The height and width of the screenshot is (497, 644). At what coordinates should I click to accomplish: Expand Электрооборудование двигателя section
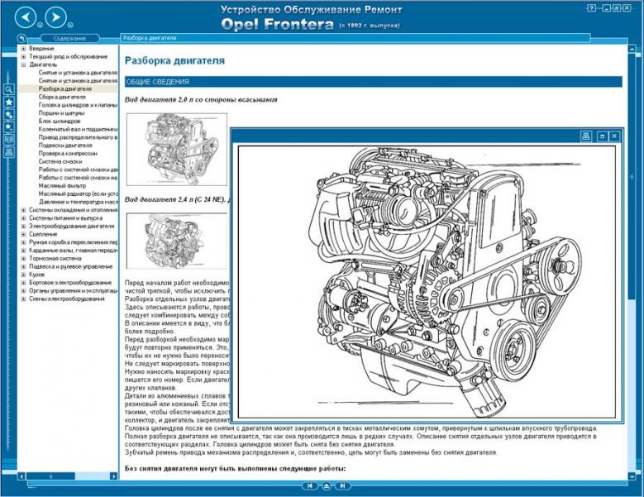point(23,226)
